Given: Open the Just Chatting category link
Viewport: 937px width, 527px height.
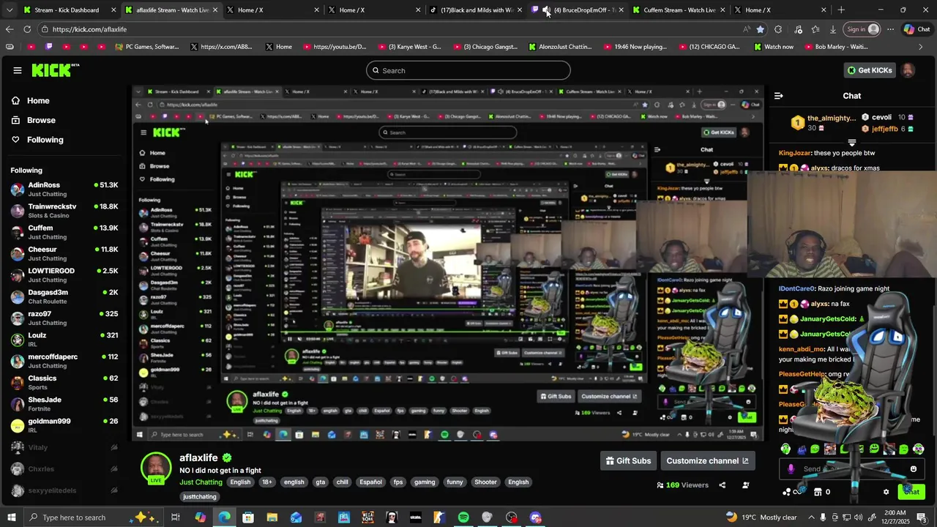Looking at the screenshot, I should [201, 482].
